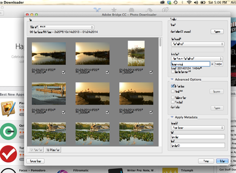Open App Store Updates toolbar icon

(x=165, y=10)
